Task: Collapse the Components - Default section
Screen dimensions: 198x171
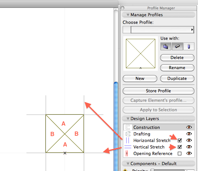Action: point(128,164)
